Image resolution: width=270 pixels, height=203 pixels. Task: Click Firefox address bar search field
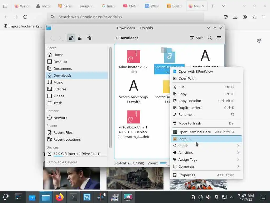[x=125, y=17]
